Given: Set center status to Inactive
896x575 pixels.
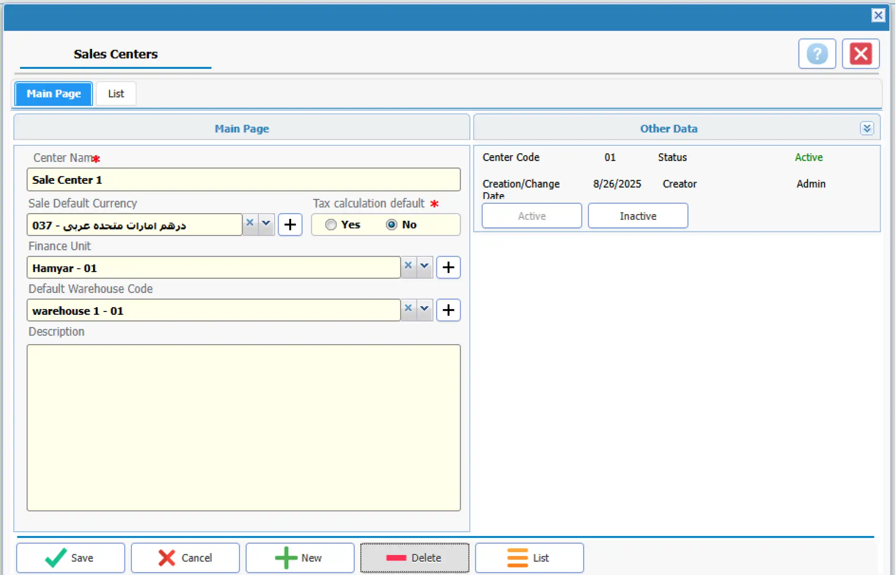Looking at the screenshot, I should click(638, 216).
